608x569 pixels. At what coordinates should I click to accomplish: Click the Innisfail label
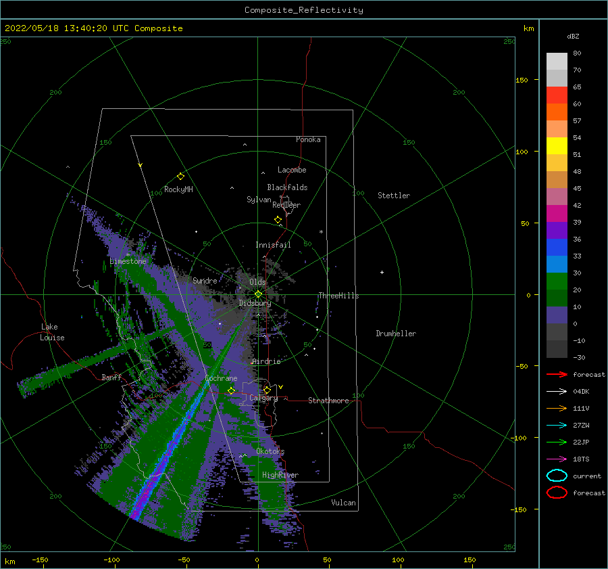[273, 245]
